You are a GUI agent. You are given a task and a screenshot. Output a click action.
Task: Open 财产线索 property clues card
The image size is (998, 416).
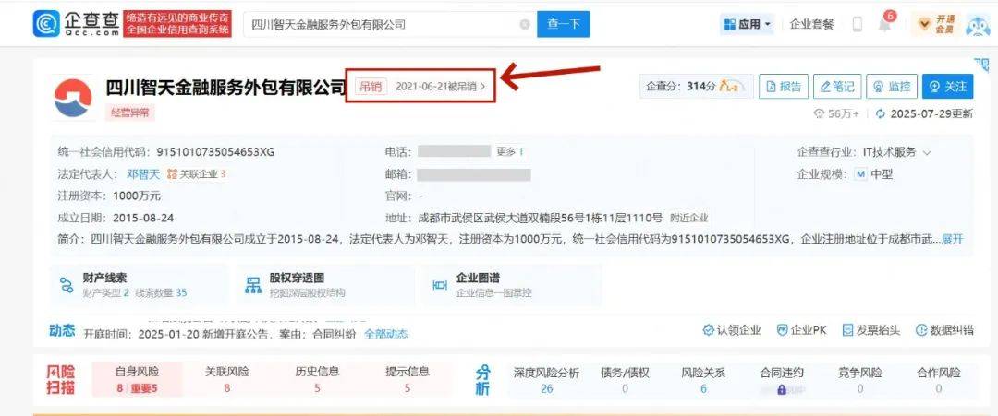(139, 284)
